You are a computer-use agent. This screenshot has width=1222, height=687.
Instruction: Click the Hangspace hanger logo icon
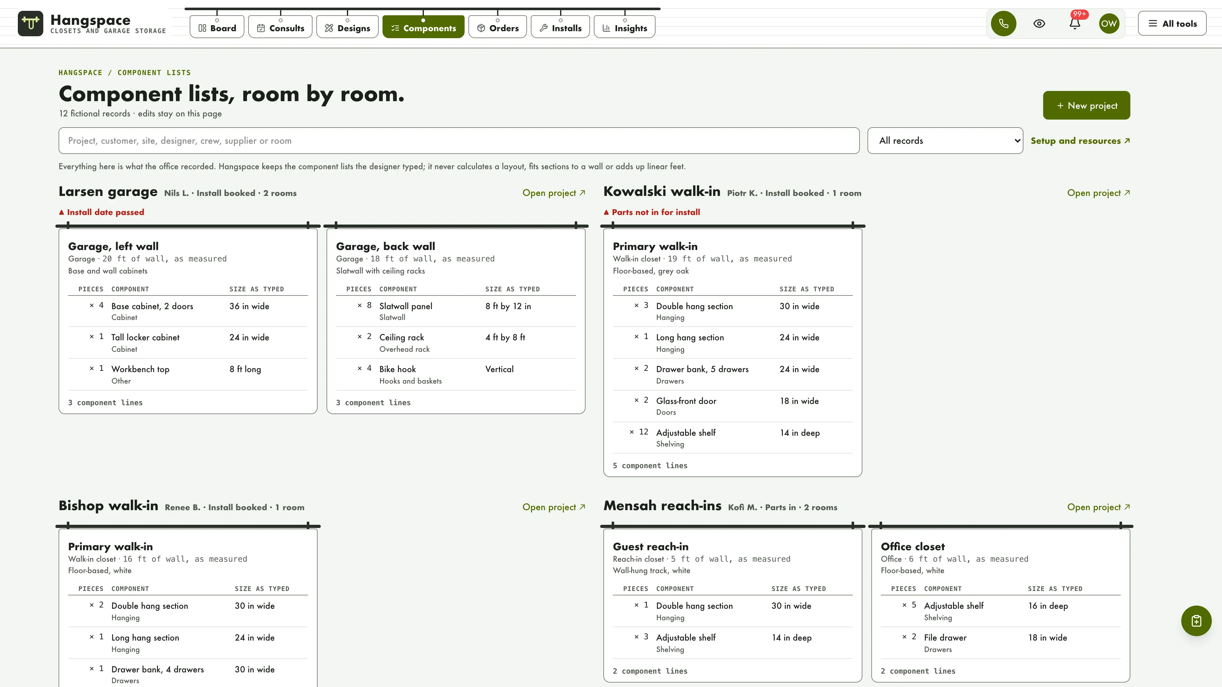tap(30, 23)
